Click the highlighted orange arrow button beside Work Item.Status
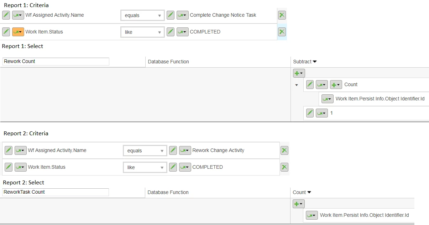Screen dimensions: 429x225 coord(18,32)
